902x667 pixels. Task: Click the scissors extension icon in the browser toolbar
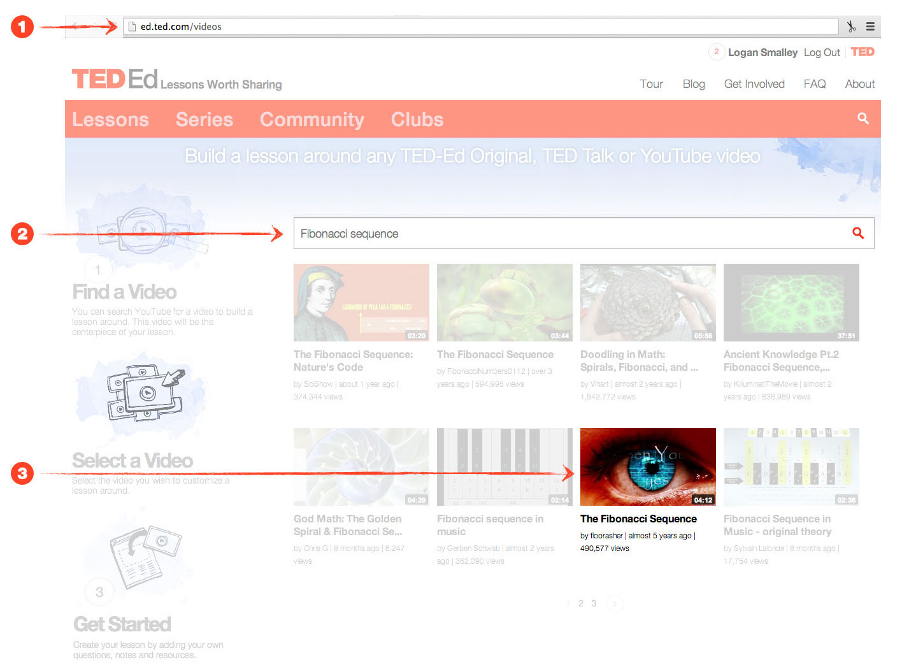(x=852, y=27)
